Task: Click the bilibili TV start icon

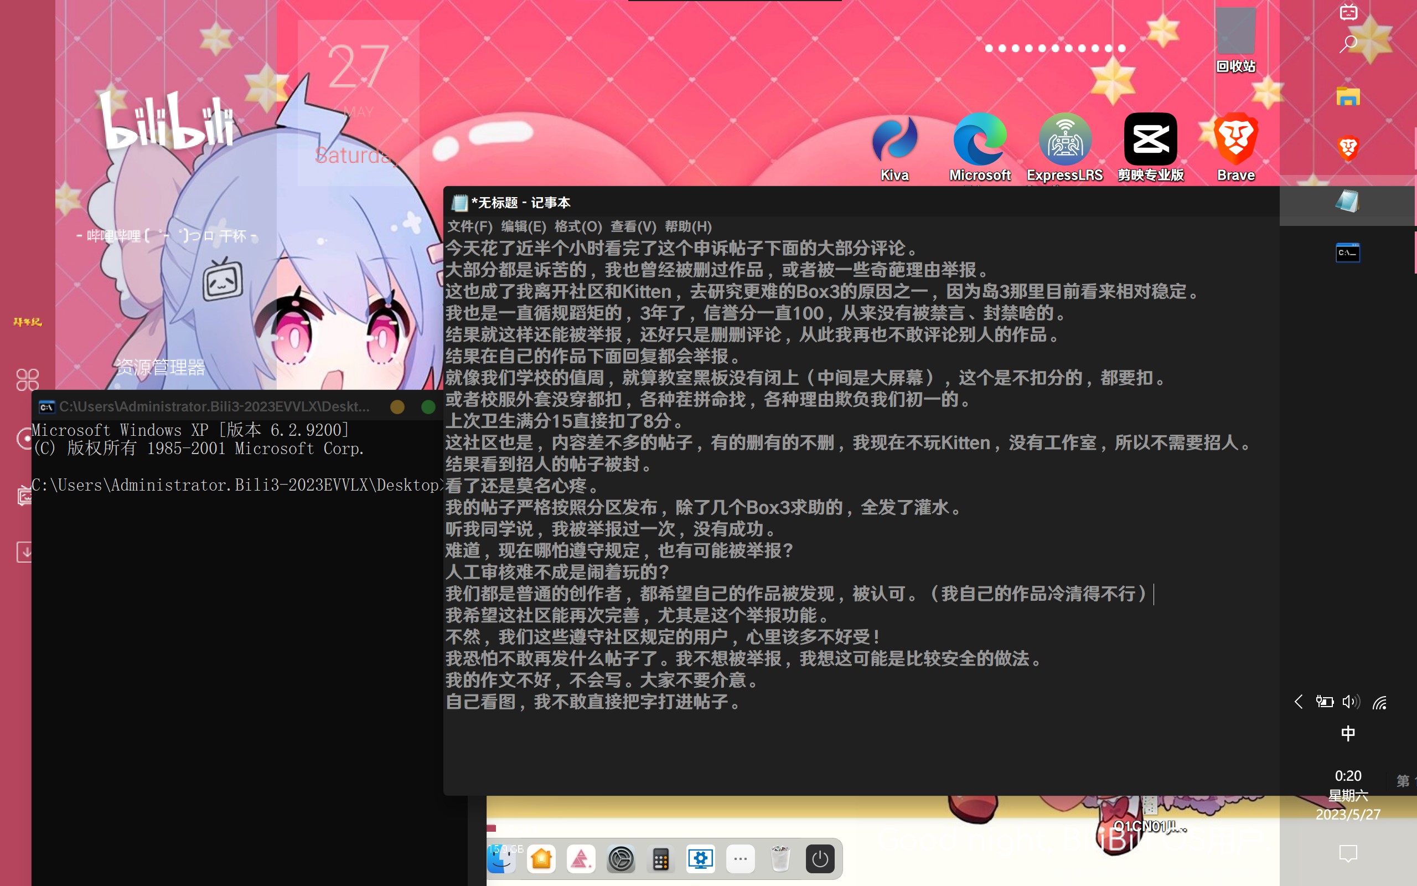Action: point(1348,12)
